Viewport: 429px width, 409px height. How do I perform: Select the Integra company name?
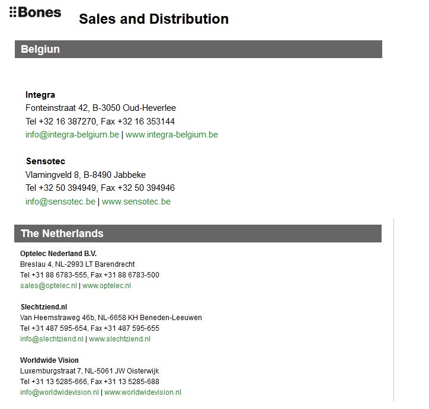(40, 95)
